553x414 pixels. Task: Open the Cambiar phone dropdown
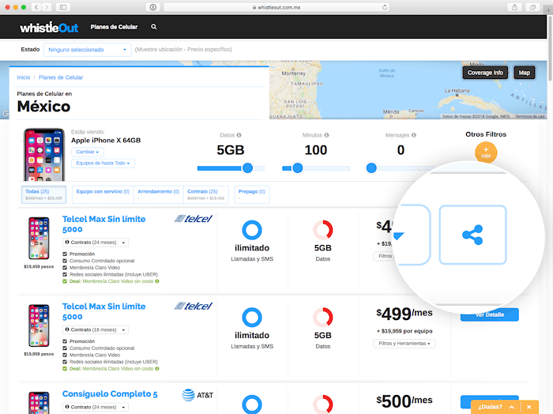pyautogui.click(x=88, y=152)
